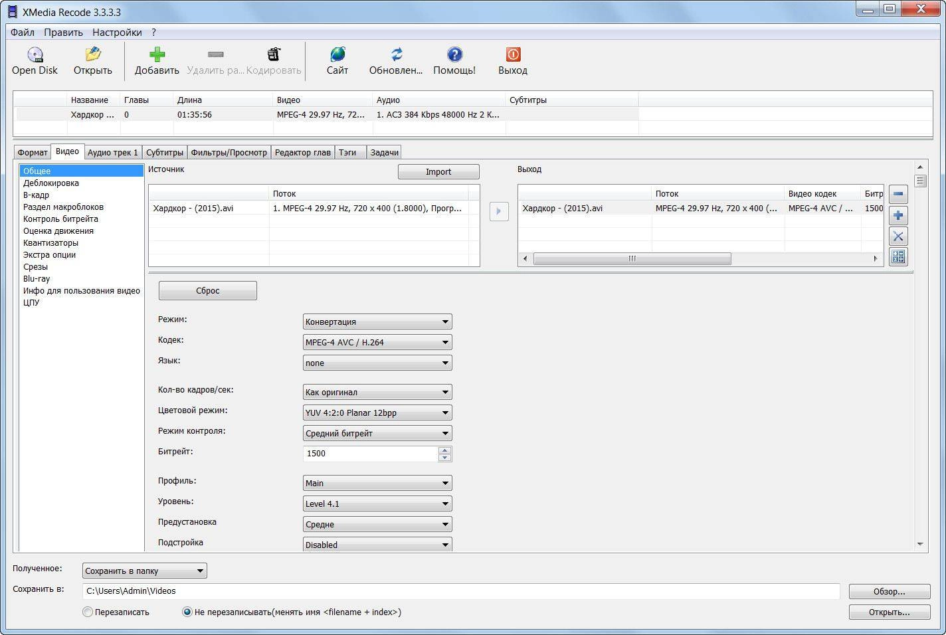Open the Предустановка dropdown Средне

377,524
